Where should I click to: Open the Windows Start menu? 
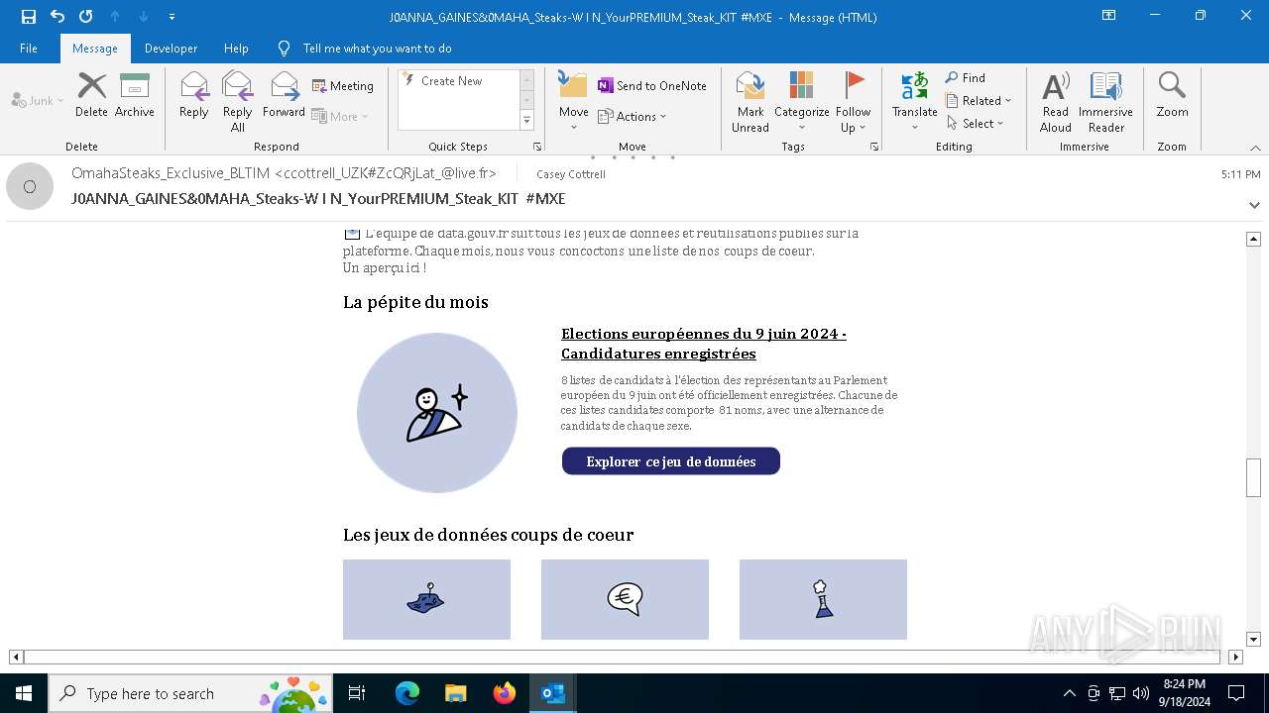tap(24, 693)
